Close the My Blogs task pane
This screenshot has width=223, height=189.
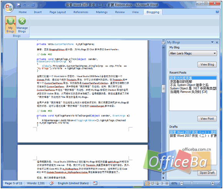pyautogui.click(x=217, y=42)
